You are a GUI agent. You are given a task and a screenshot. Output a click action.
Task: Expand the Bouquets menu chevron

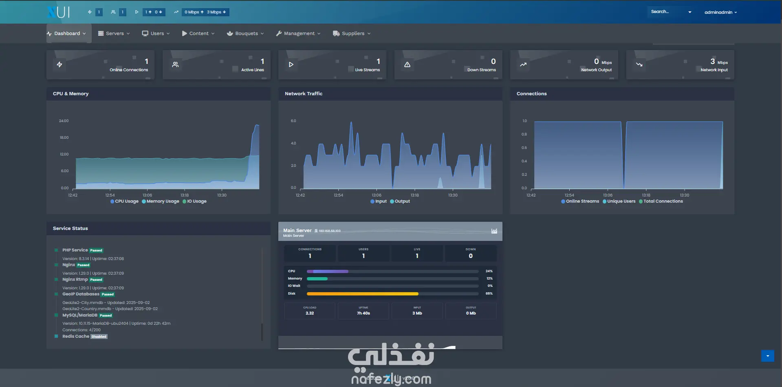[x=262, y=34]
